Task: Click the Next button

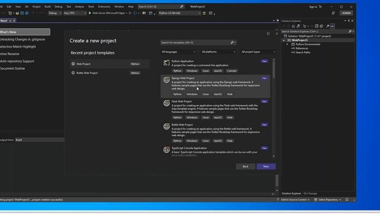Action: [x=266, y=166]
